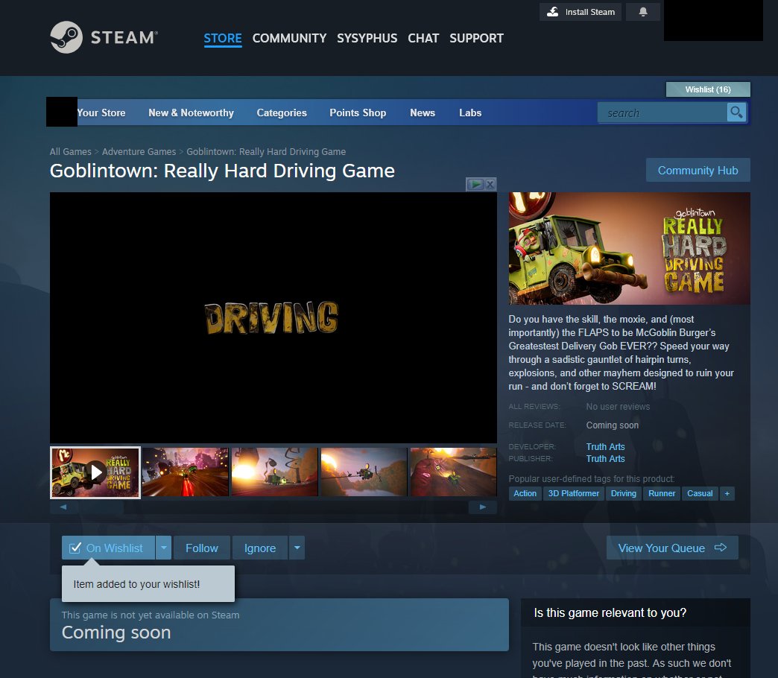
Task: Select the Driving tag
Action: click(x=624, y=493)
